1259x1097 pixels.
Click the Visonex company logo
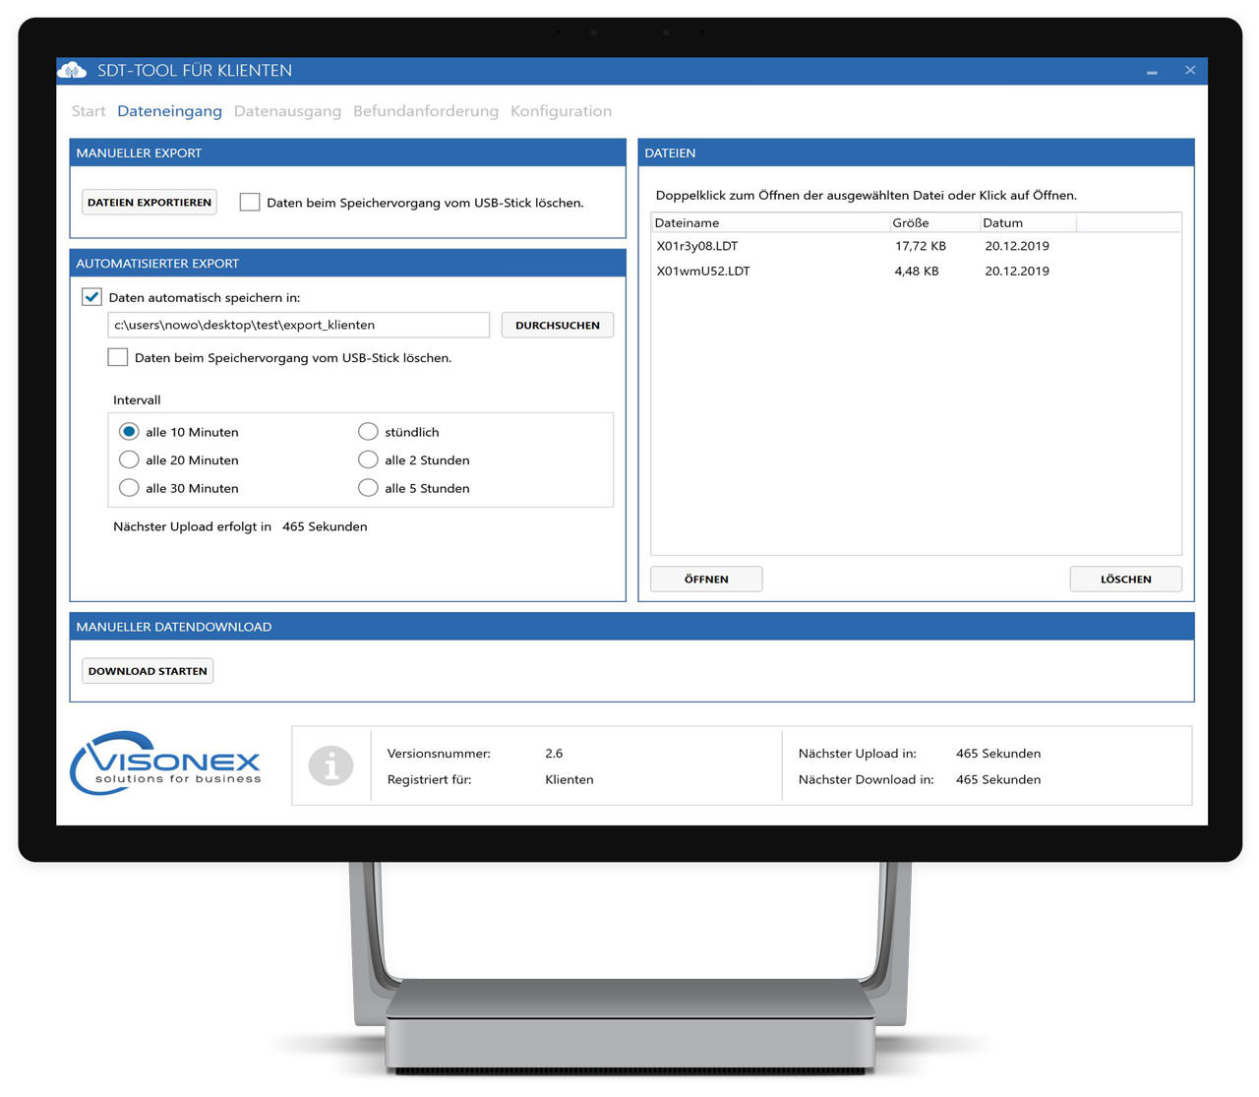(165, 764)
